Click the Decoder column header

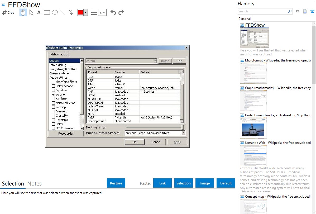[x=126, y=72]
